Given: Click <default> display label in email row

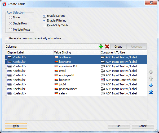Looking at the screenshot, I should click(19, 71).
